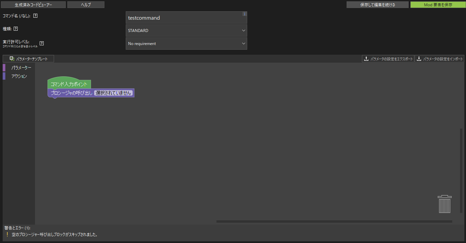Click the warning exclamation icon in error panel
The image size is (466, 243).
[7, 235]
